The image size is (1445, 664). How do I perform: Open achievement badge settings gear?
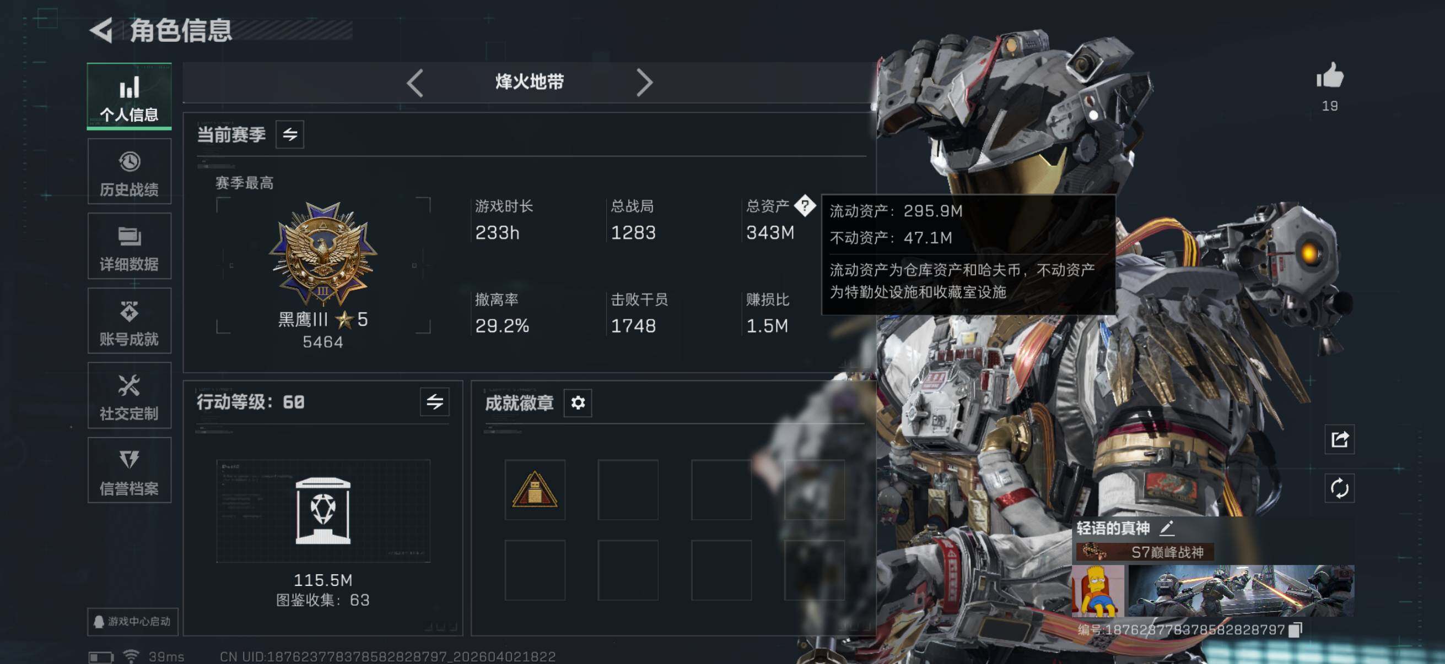pos(578,402)
